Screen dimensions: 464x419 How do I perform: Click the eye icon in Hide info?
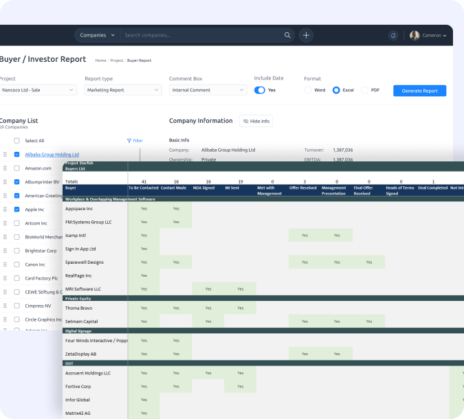pos(246,121)
